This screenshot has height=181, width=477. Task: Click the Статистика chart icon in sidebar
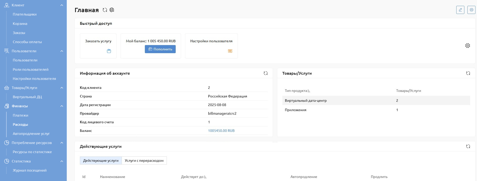7,161
